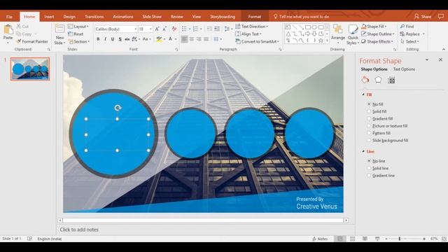The height and width of the screenshot is (252, 448).
Task: Activate the Format Painter
Action: 32,41
